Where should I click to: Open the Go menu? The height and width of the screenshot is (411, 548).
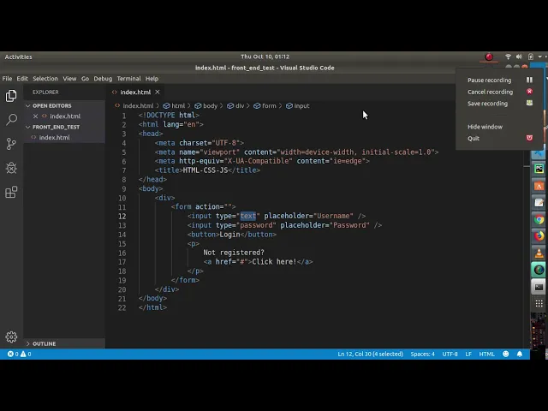tap(85, 79)
